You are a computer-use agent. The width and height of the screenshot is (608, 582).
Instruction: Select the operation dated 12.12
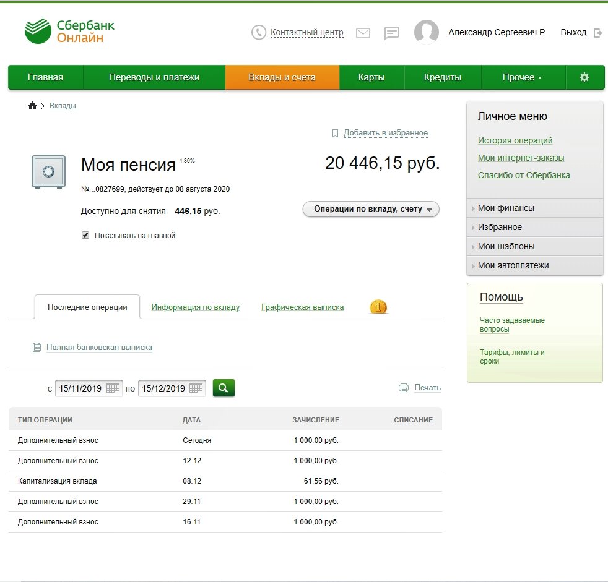[225, 461]
